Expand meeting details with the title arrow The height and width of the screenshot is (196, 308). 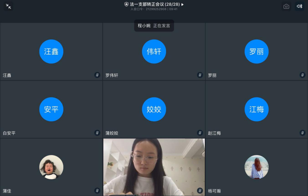183,5
